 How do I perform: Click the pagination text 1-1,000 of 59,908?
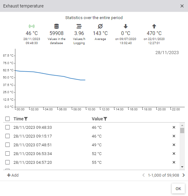164,175
